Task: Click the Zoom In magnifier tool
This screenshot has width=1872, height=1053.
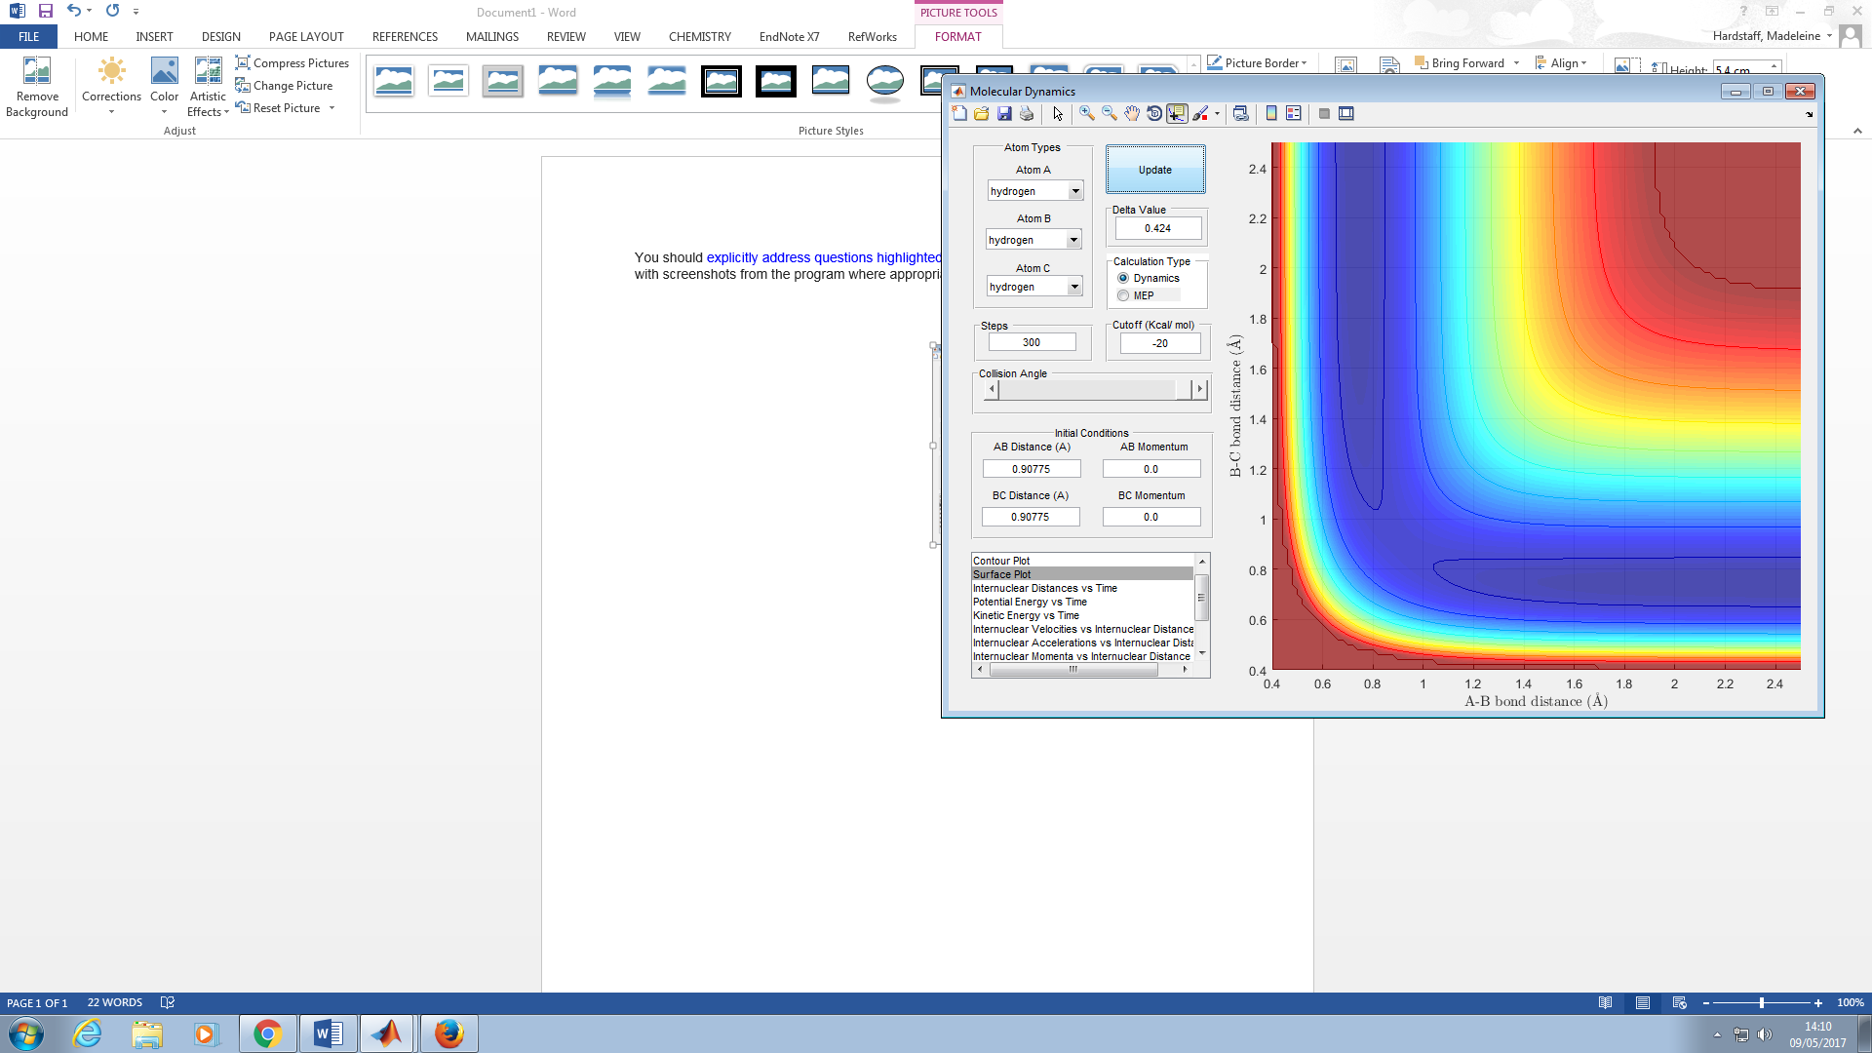Action: [1086, 114]
